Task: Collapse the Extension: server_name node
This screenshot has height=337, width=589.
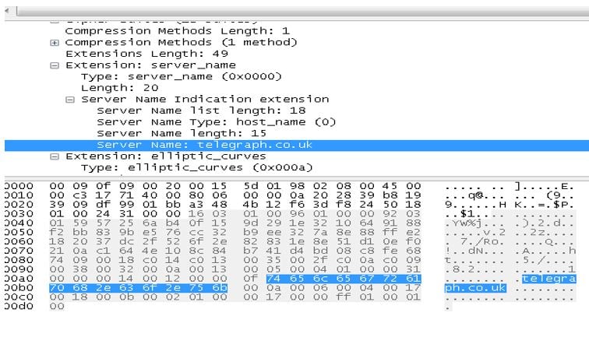Action: click(55, 65)
